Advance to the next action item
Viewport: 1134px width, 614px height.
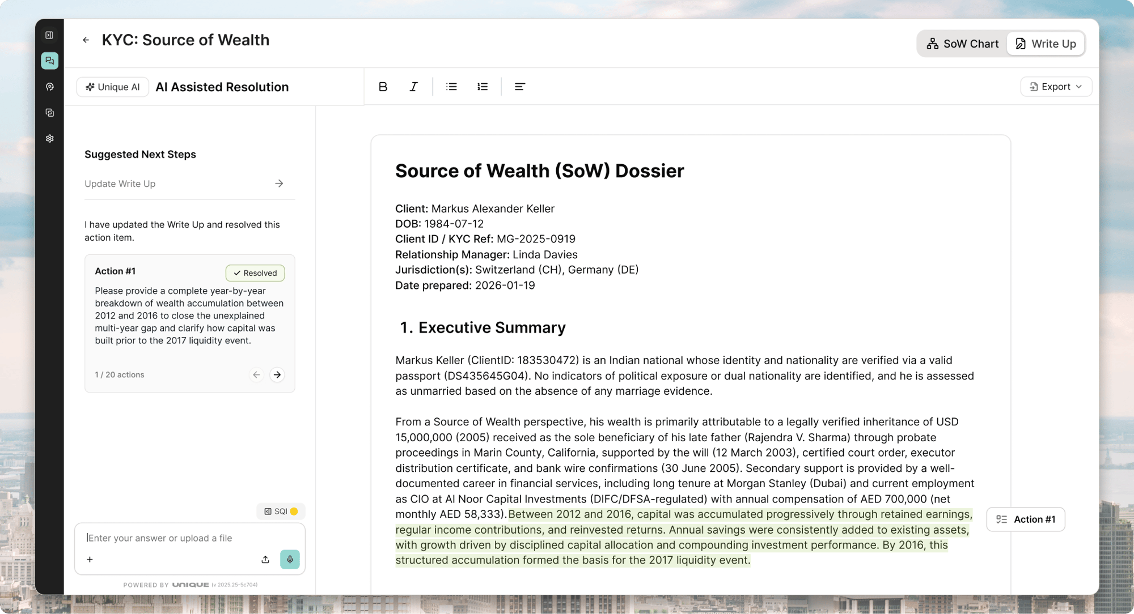click(277, 374)
